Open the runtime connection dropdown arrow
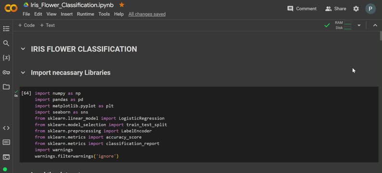Viewport: 382px width, 173px height. coord(359,25)
